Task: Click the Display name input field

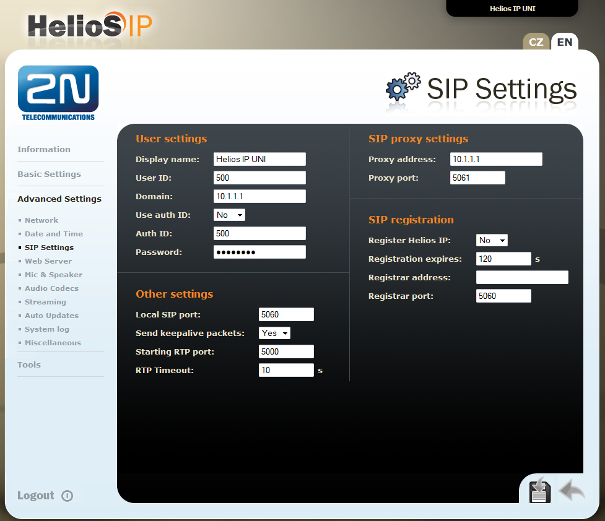Action: (259, 159)
